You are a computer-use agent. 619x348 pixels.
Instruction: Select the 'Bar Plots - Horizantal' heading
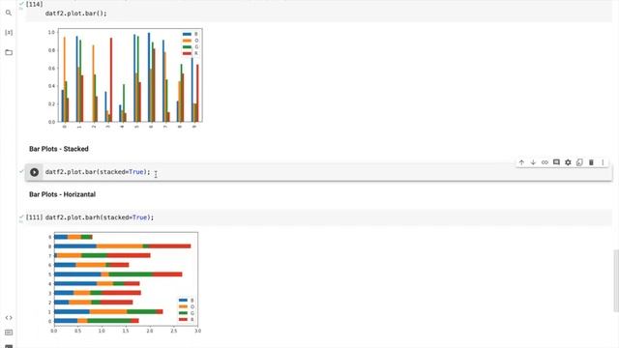point(62,194)
